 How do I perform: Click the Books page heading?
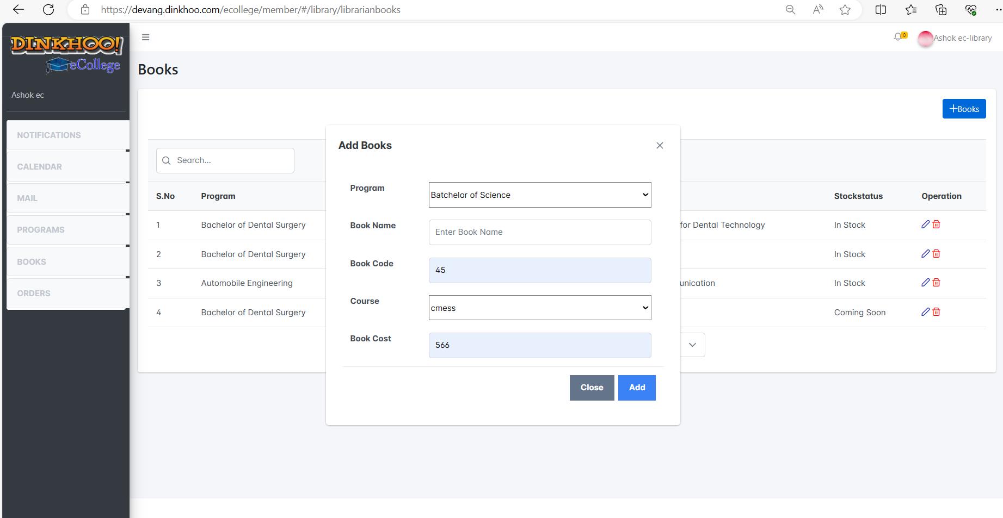pyautogui.click(x=158, y=70)
